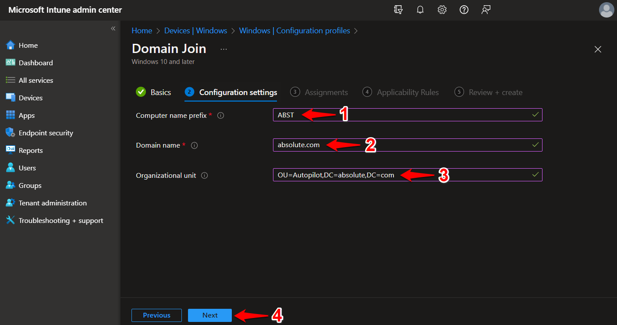This screenshot has height=325, width=617.
Task: Open Windows Configuration profiles breadcrumb
Action: (294, 30)
